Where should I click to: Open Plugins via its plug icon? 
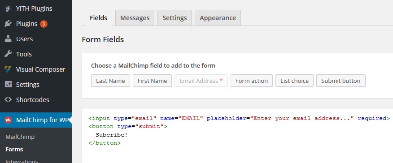click(x=8, y=24)
